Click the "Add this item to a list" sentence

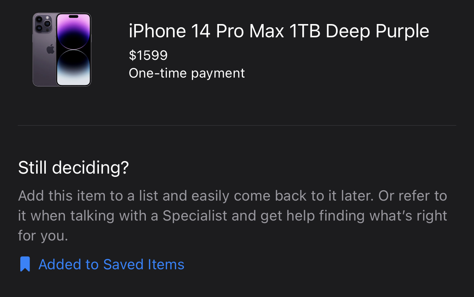pos(111,196)
